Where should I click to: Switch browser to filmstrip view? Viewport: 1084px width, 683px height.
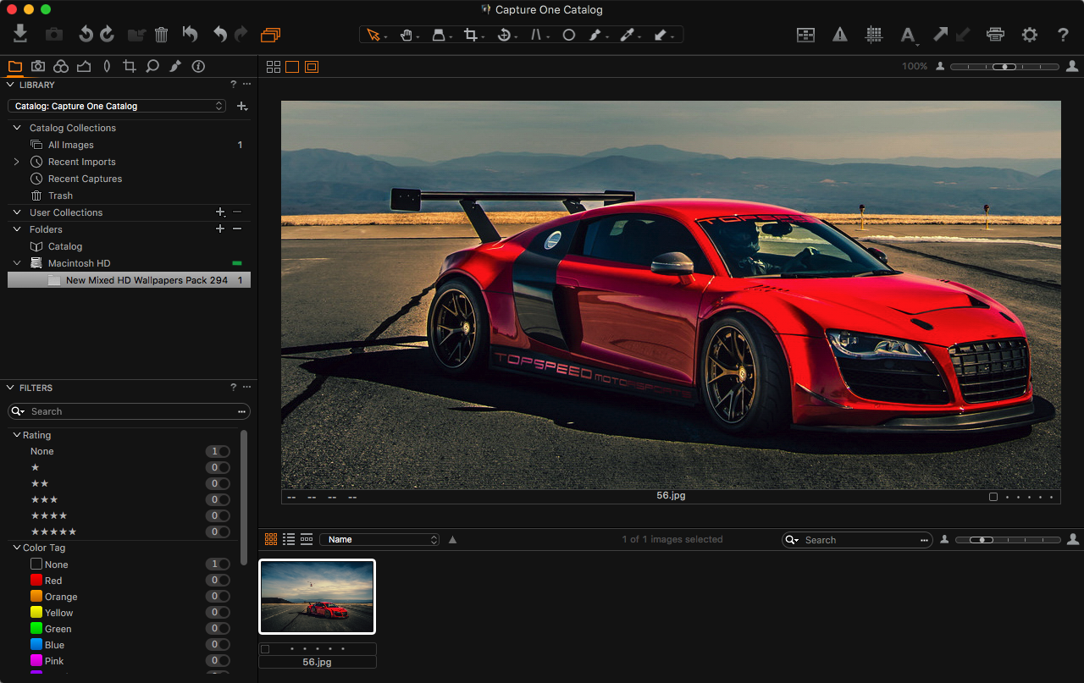307,539
